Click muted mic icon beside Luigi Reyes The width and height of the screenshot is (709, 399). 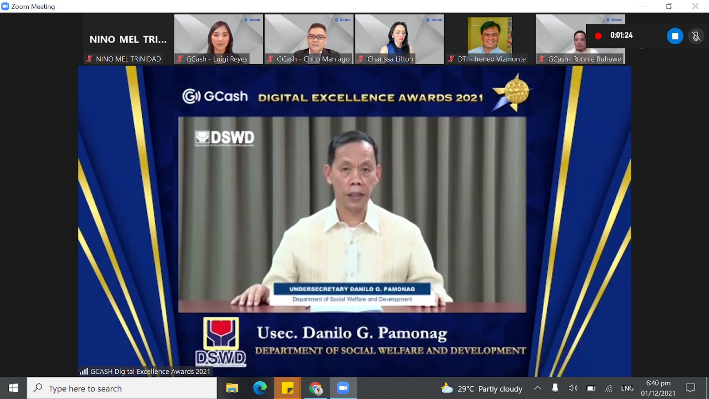(x=180, y=59)
